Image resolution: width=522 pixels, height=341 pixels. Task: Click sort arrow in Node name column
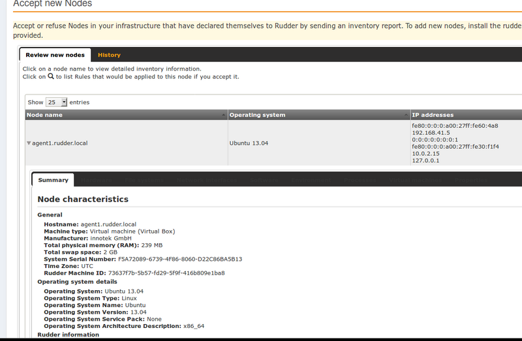pos(224,115)
